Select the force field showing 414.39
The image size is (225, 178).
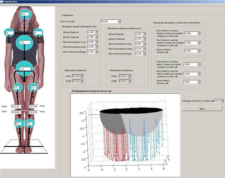click(x=16, y=107)
